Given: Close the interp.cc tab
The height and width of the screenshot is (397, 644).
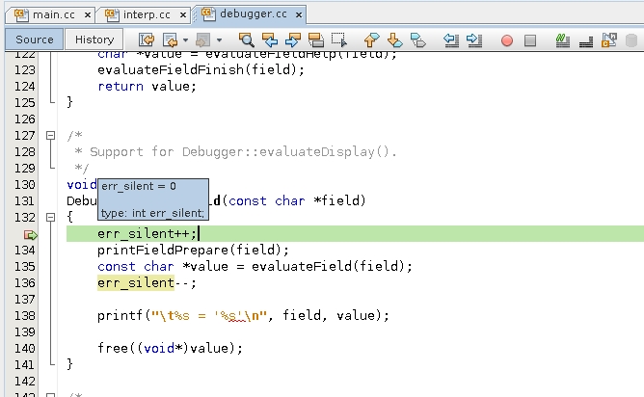Looking at the screenshot, I should coord(183,15).
